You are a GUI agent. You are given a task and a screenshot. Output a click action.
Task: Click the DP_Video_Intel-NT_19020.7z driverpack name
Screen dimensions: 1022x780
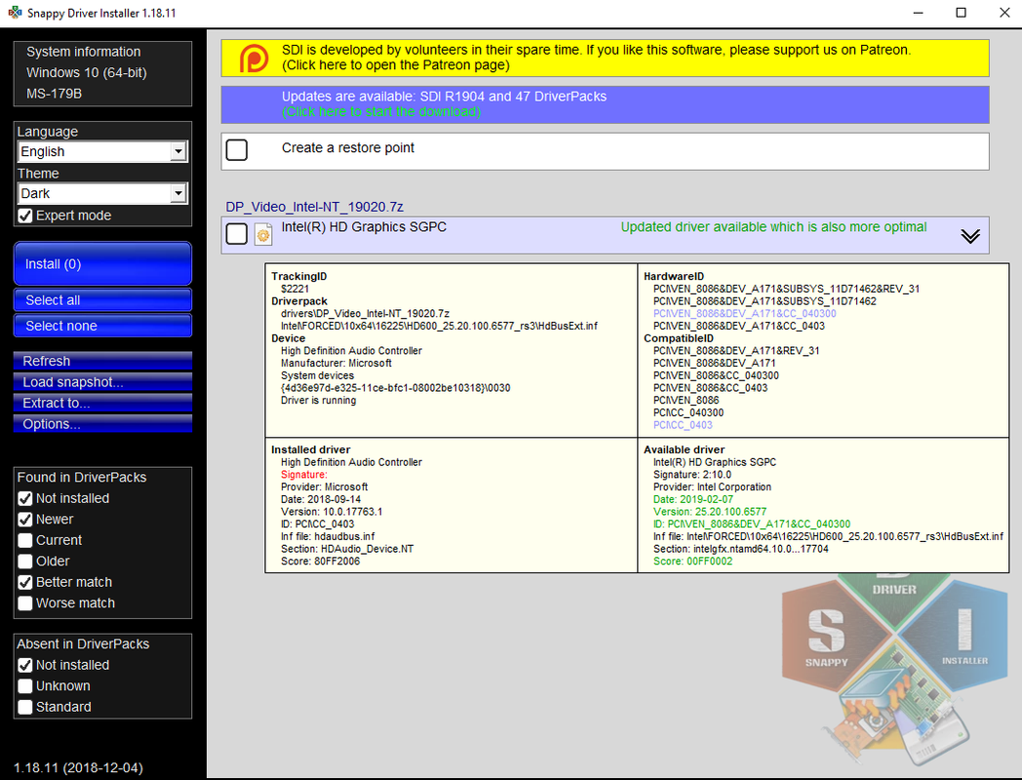pyautogui.click(x=314, y=207)
